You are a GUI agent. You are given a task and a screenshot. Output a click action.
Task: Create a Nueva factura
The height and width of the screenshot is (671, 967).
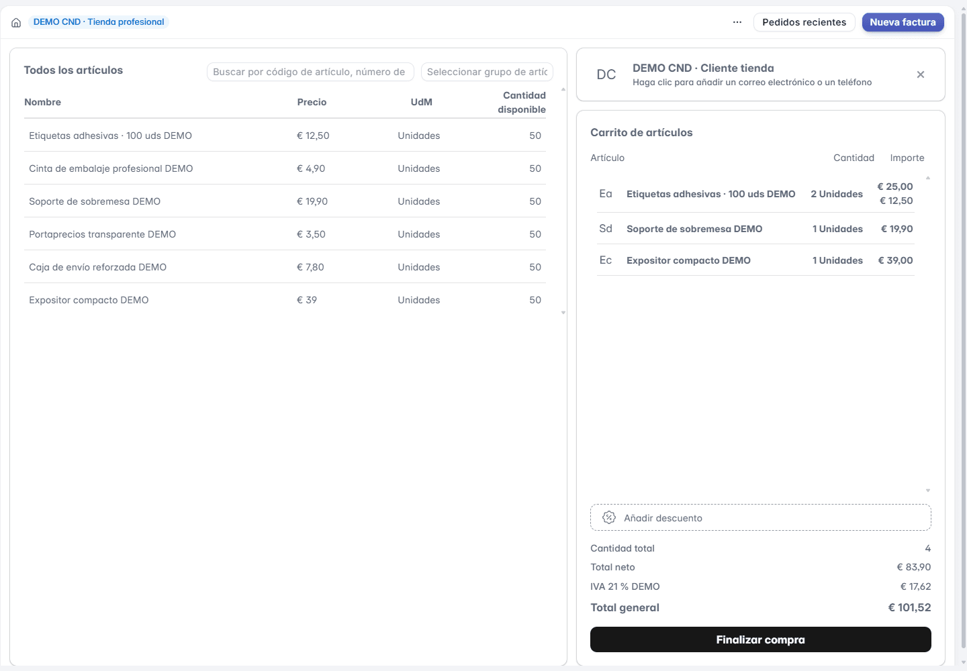pos(903,22)
